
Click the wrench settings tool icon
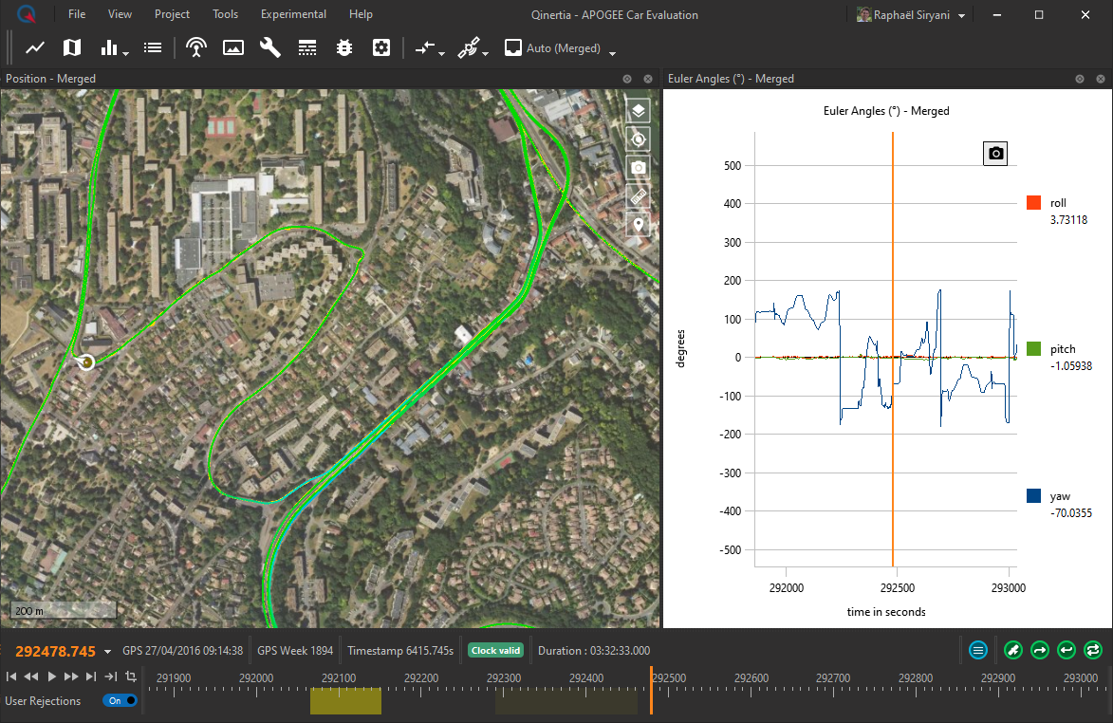(x=270, y=47)
